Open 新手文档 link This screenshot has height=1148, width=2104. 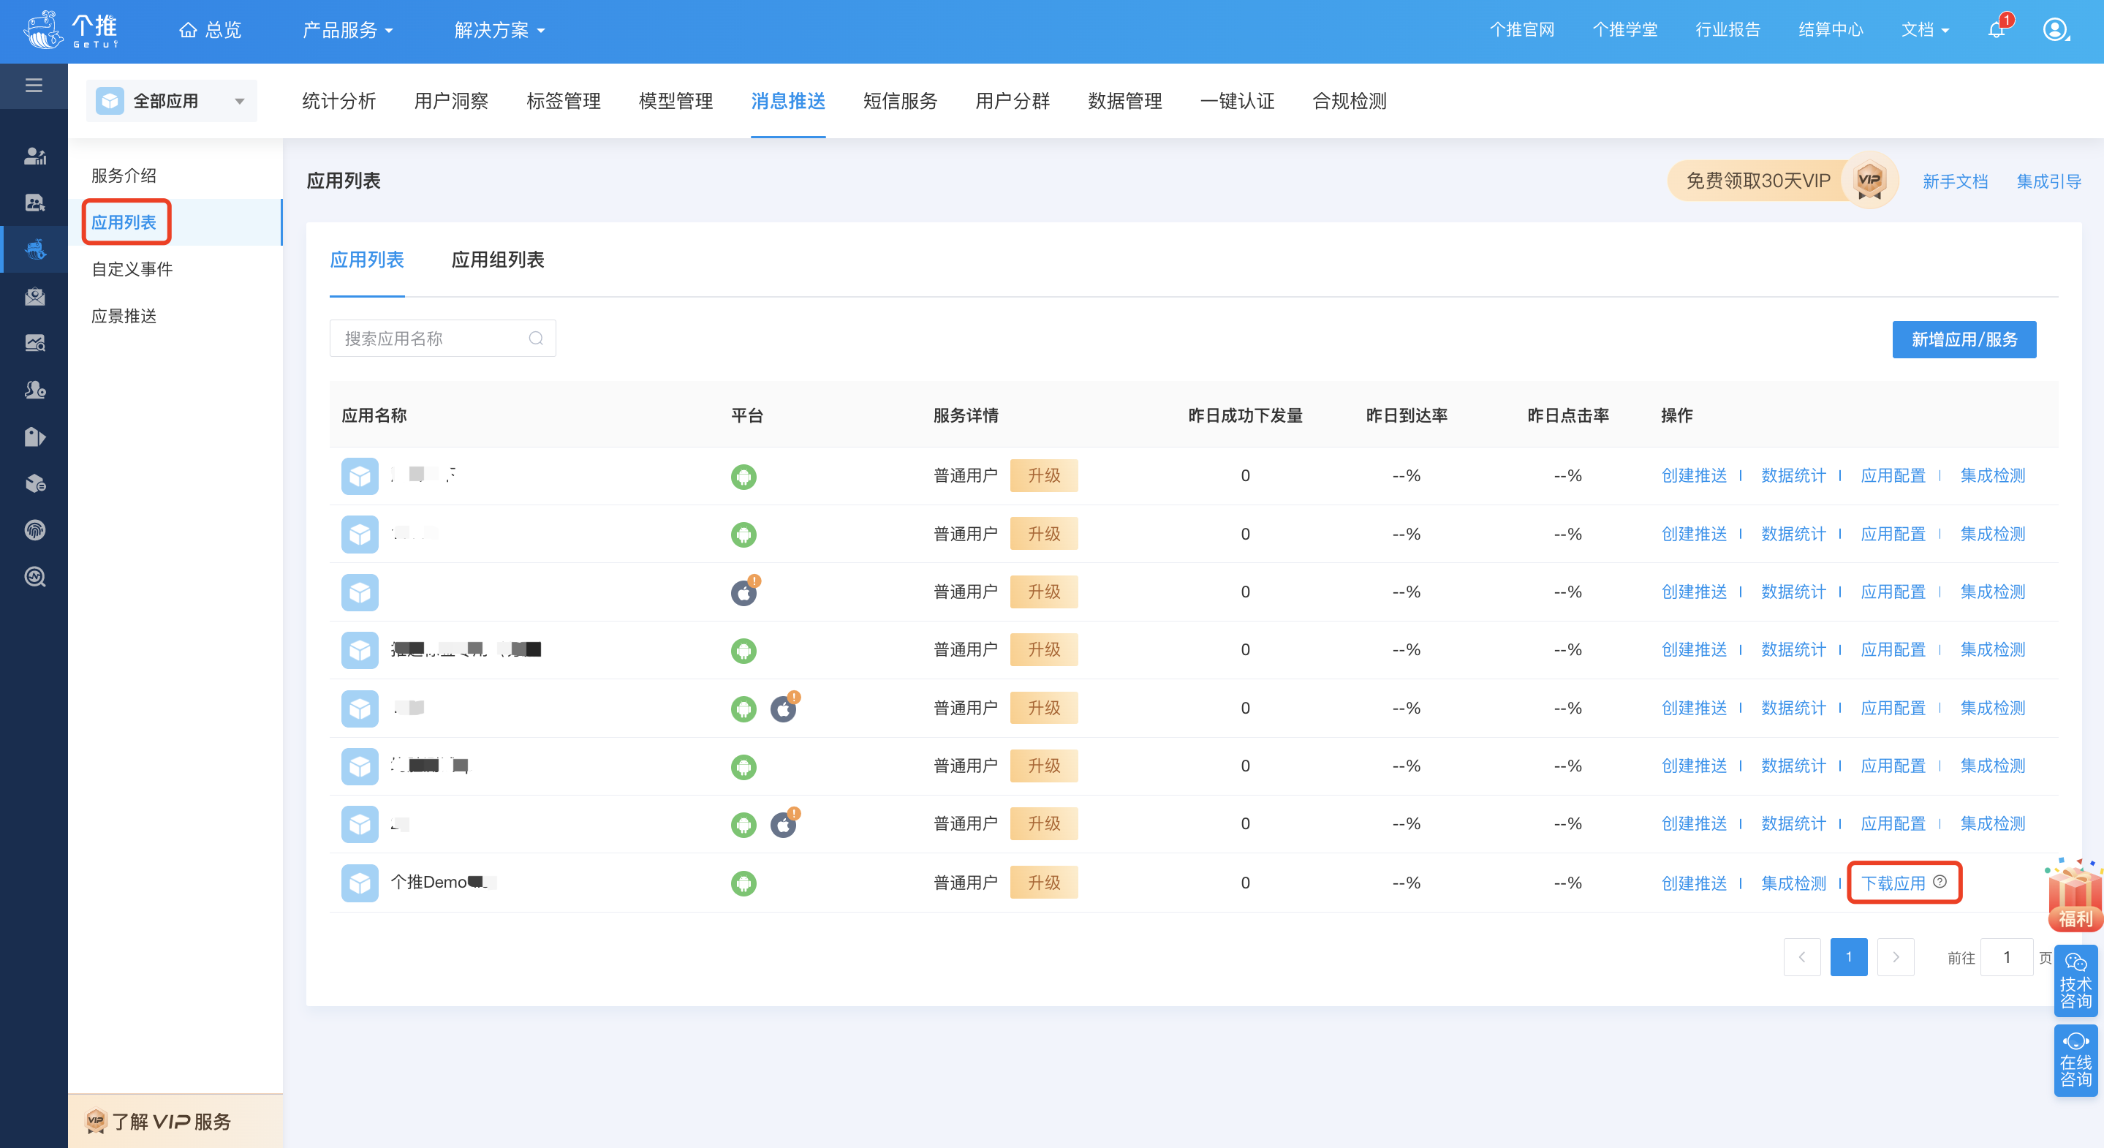1955,181
